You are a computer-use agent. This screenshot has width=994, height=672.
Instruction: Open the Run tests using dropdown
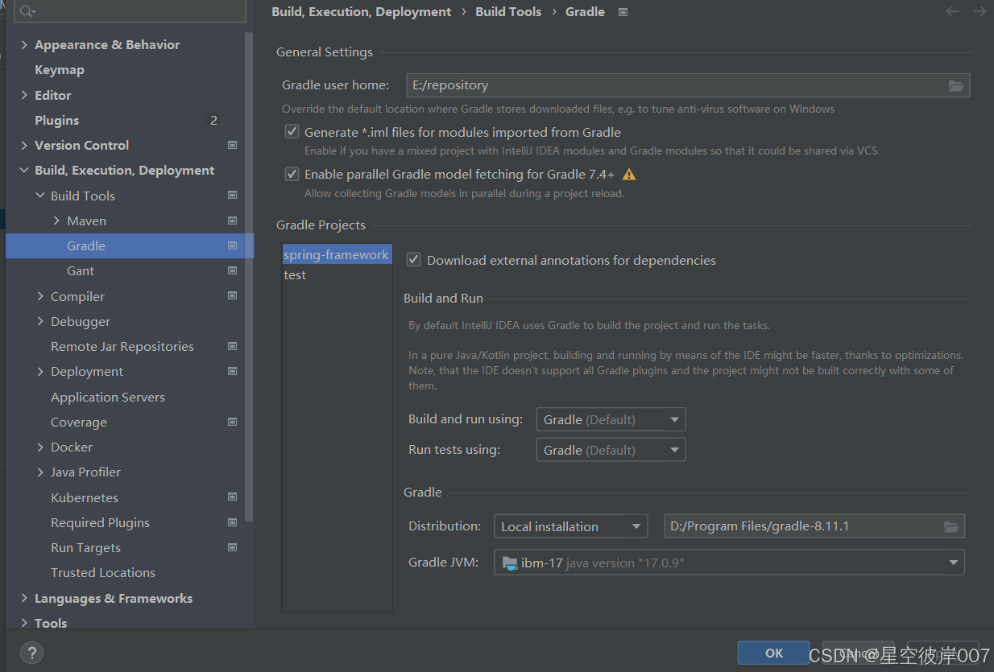point(611,450)
